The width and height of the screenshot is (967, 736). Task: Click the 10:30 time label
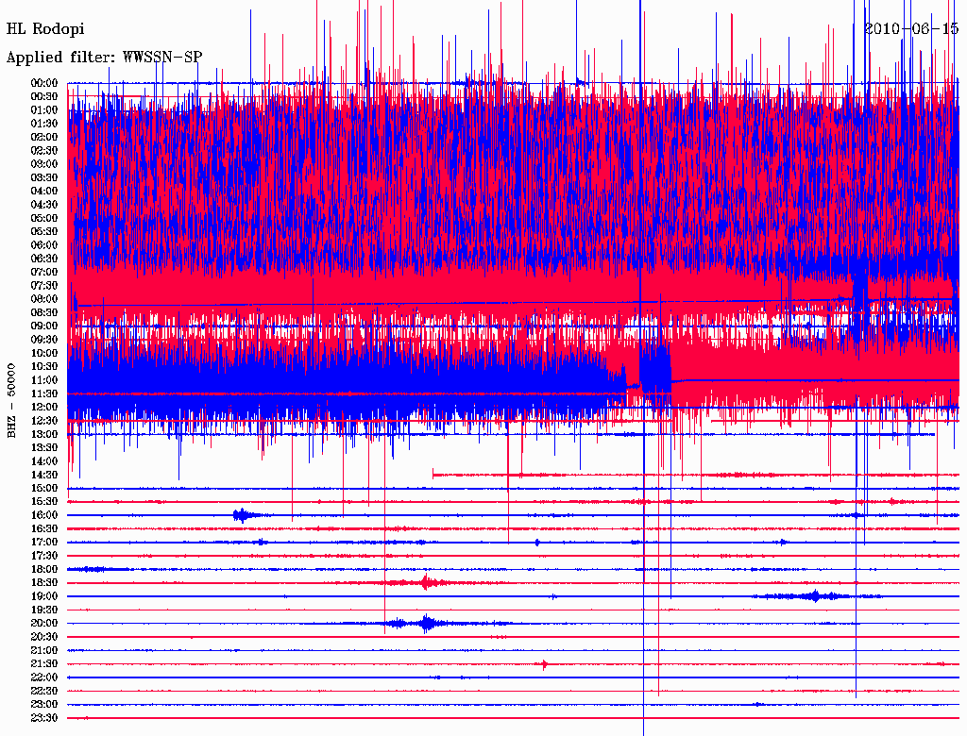(x=44, y=367)
